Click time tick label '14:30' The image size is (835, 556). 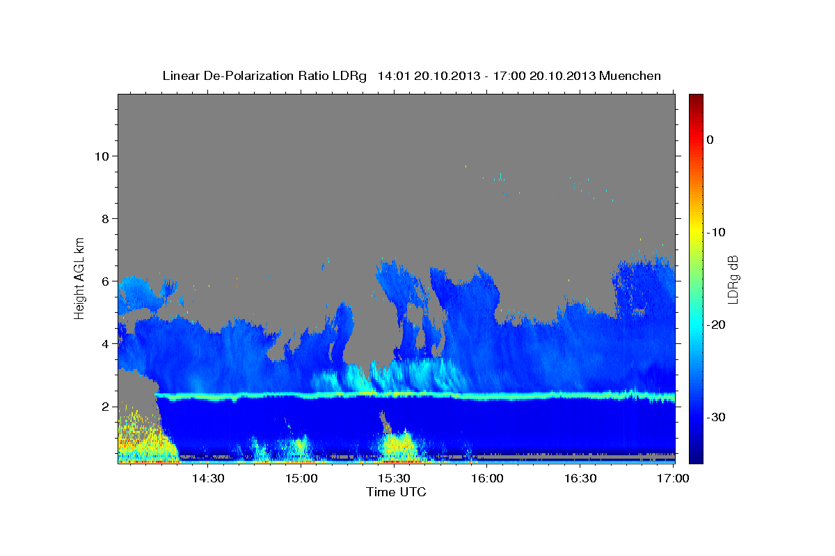pos(207,479)
